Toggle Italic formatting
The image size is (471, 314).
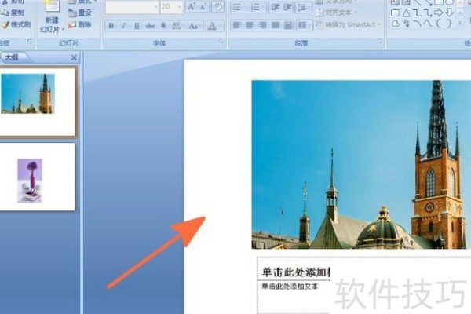(x=123, y=26)
